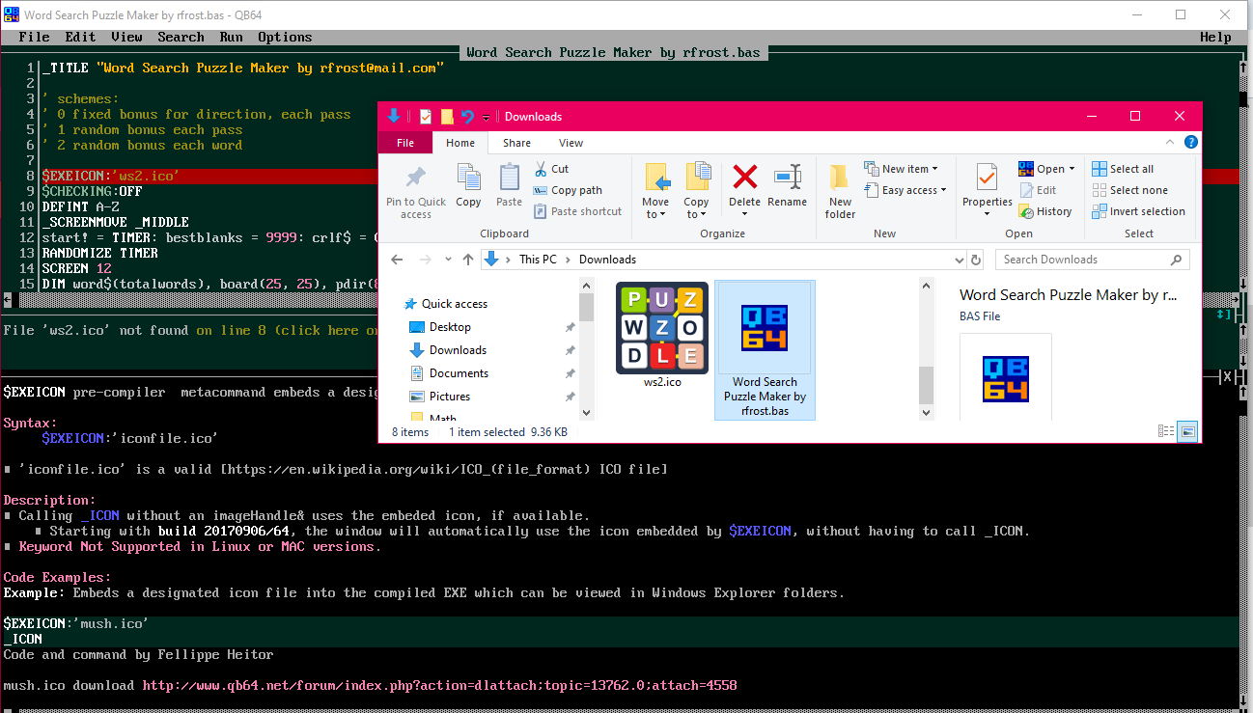Click Invert selection in Select group
Screen dimensions: 1253x713
(1139, 211)
